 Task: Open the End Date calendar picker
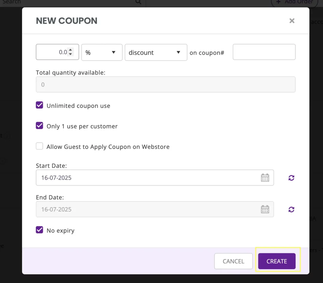click(265, 209)
